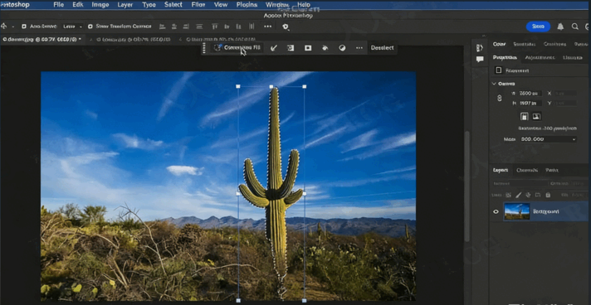The width and height of the screenshot is (591, 305).
Task: Set canvas to landscape orientation icon
Action: [x=537, y=116]
